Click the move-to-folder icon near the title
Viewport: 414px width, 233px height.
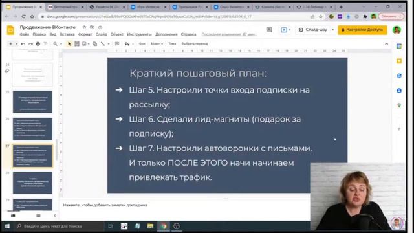pos(92,27)
